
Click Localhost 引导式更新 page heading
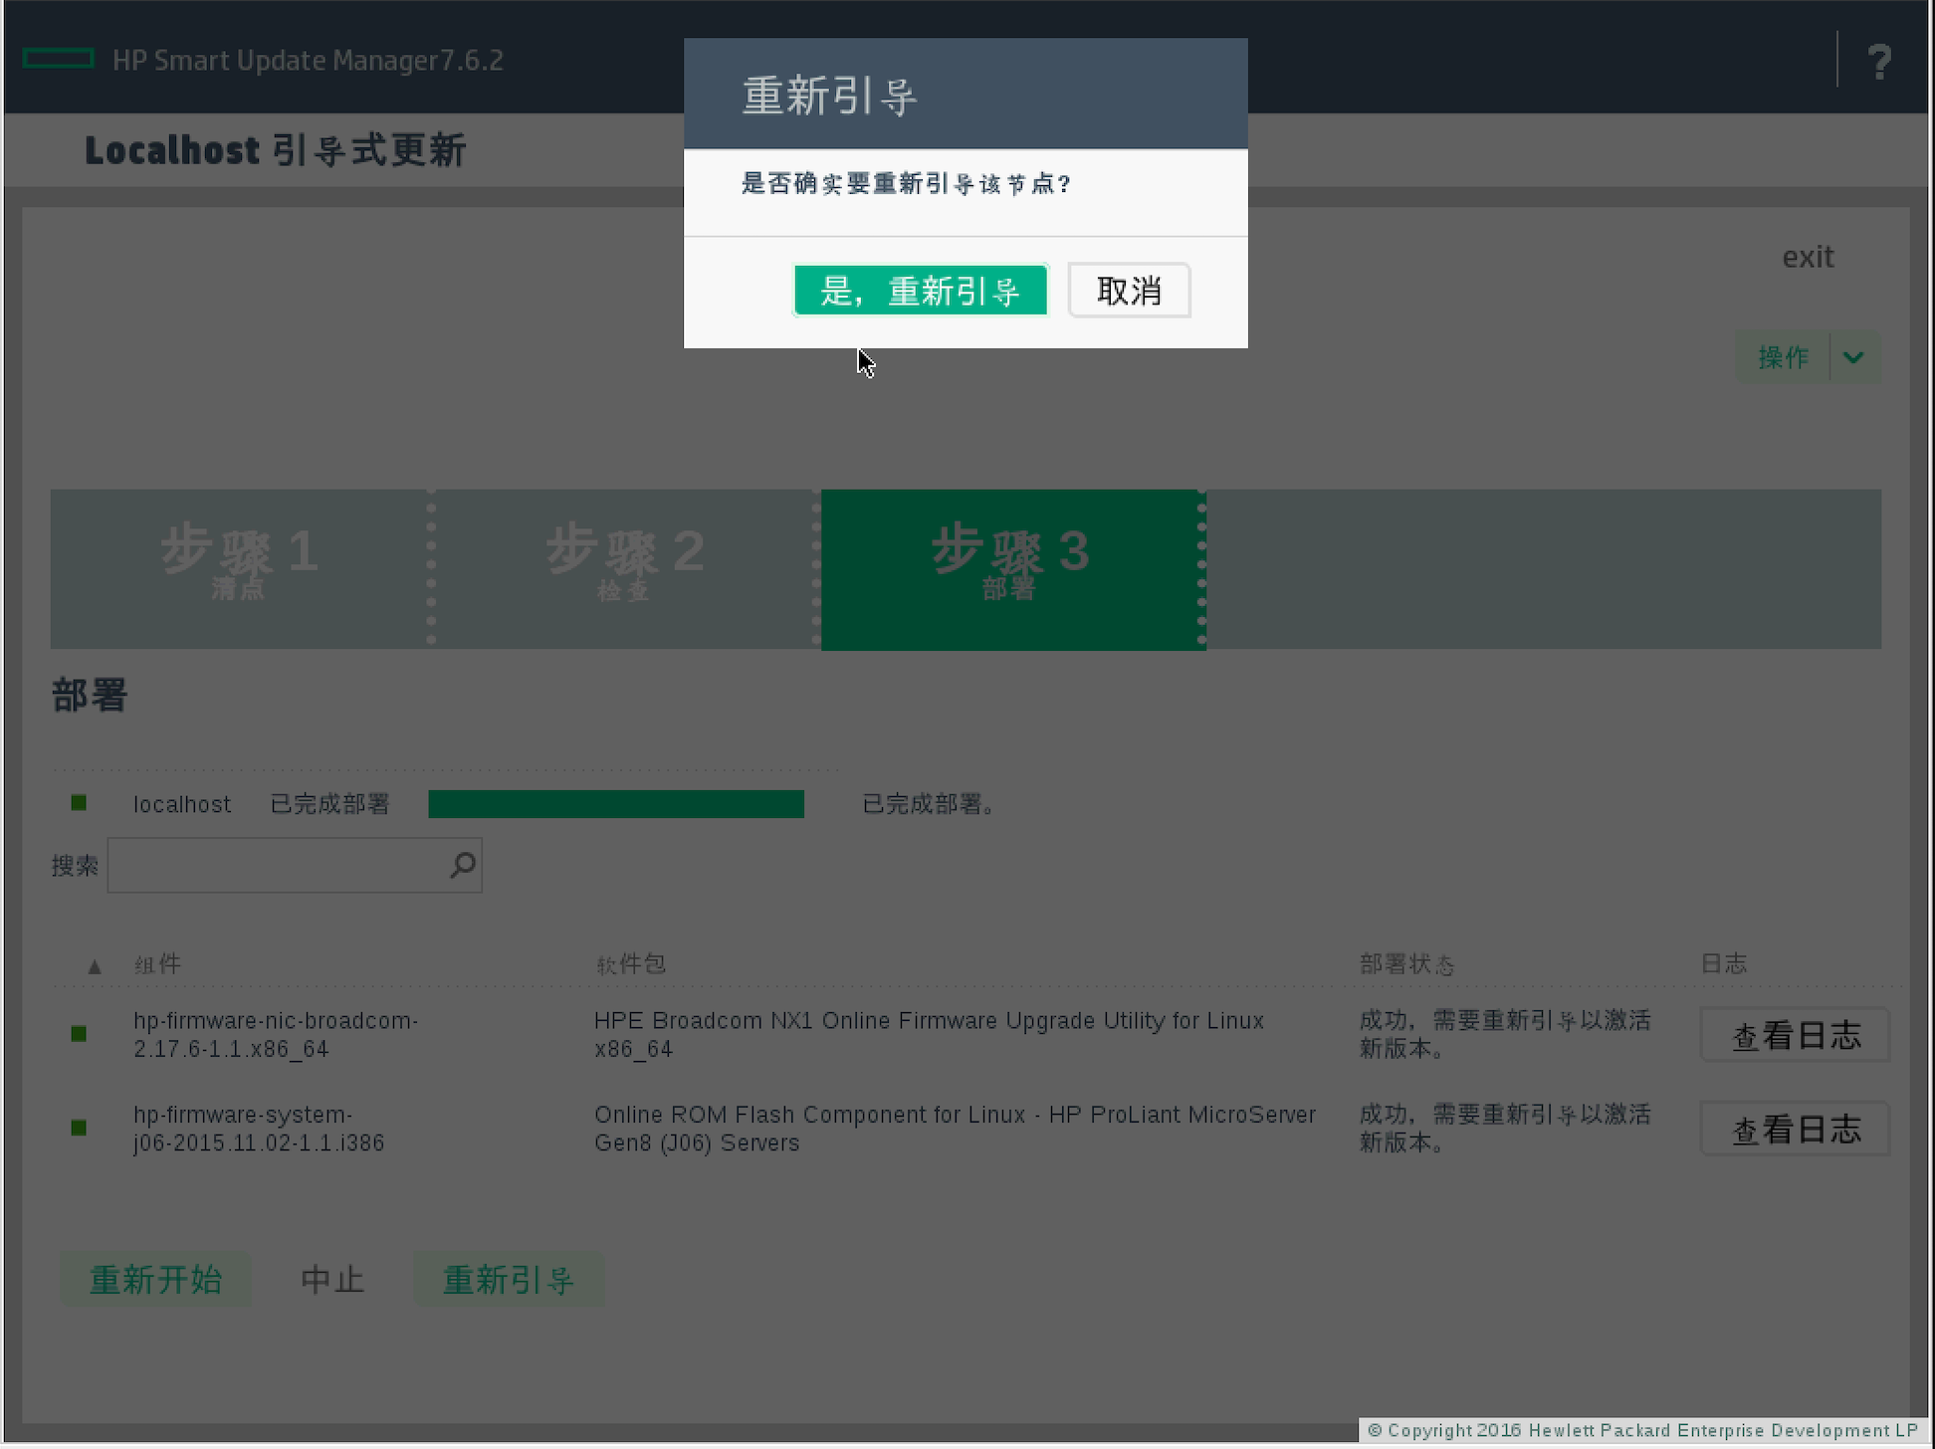276,150
